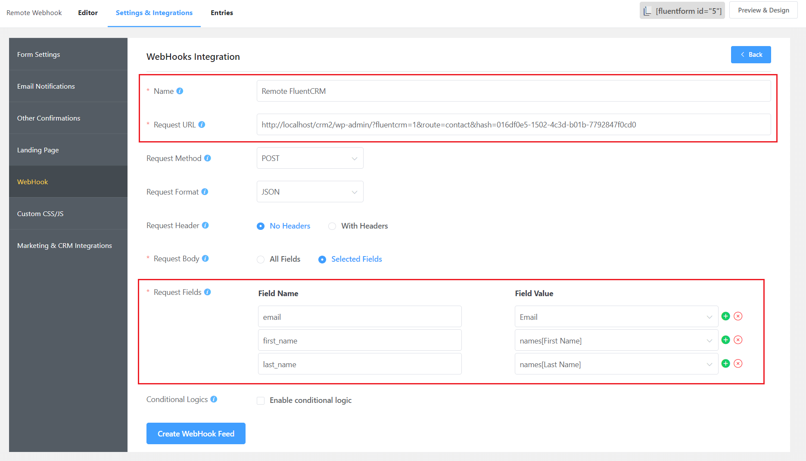Image resolution: width=806 pixels, height=461 pixels.
Task: Enable conditional logic checkbox
Action: click(261, 400)
